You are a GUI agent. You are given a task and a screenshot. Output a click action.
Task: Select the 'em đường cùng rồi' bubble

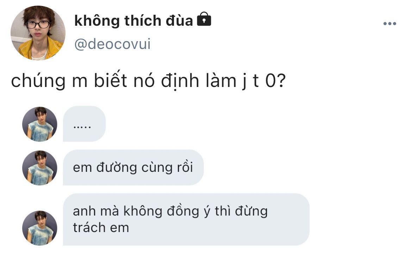133,168
